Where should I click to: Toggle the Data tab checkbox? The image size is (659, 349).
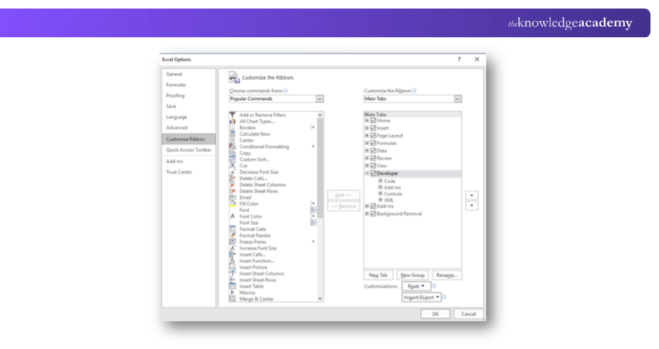click(373, 150)
